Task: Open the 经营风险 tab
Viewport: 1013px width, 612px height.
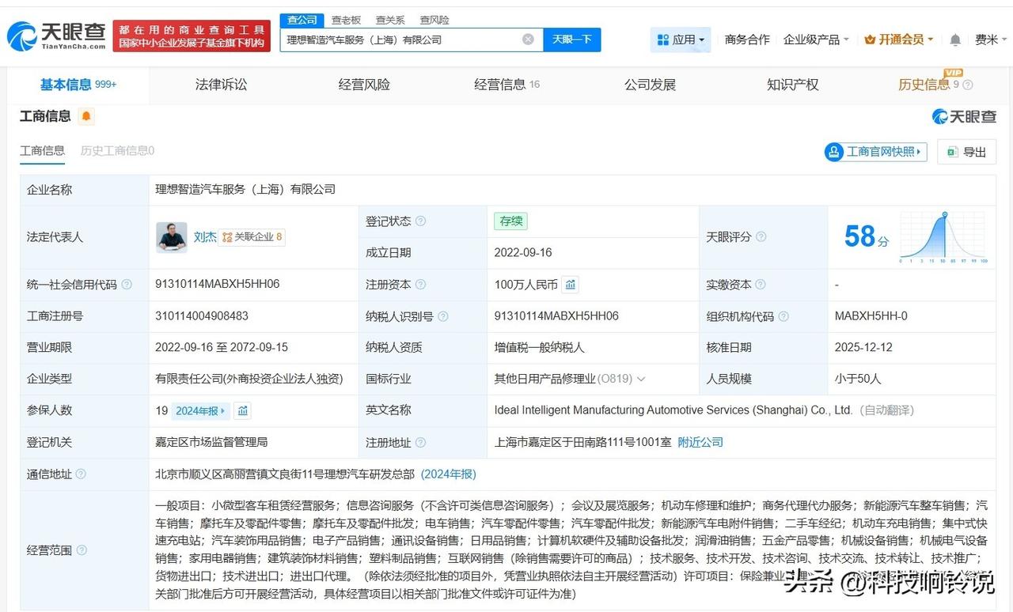Action: 364,85
